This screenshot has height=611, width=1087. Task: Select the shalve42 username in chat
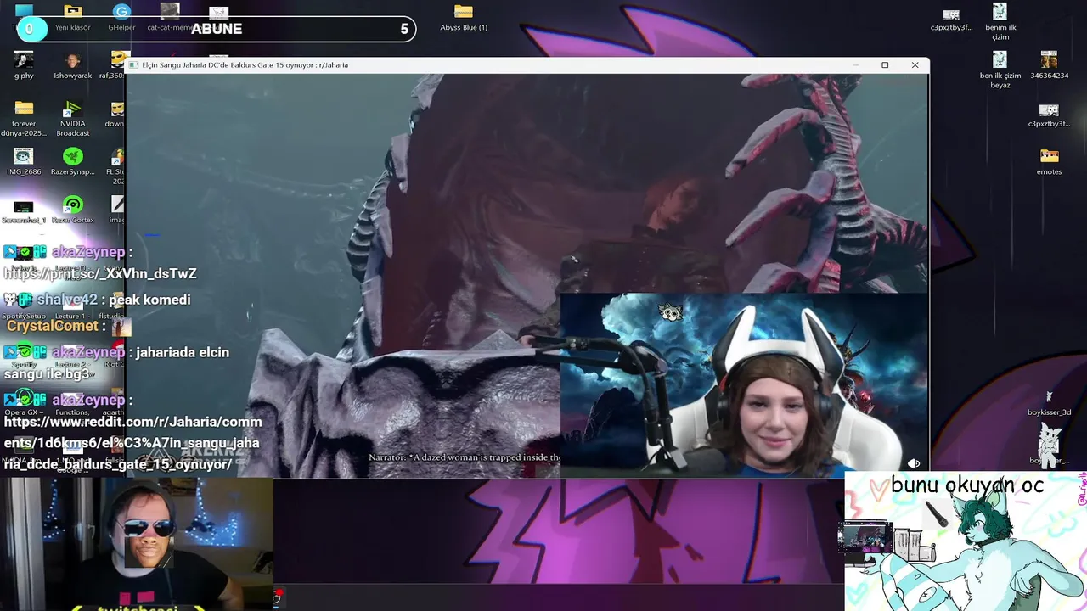[x=67, y=300]
